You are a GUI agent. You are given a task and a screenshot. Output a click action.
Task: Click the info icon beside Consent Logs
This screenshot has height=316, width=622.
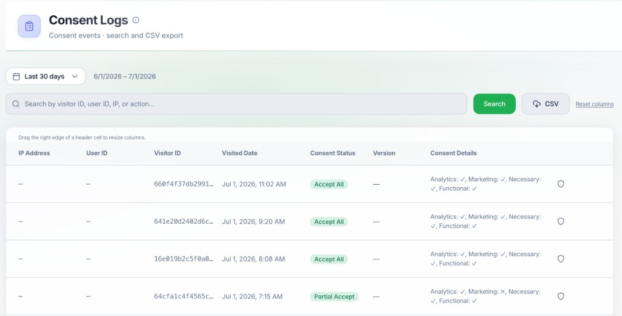coord(135,20)
